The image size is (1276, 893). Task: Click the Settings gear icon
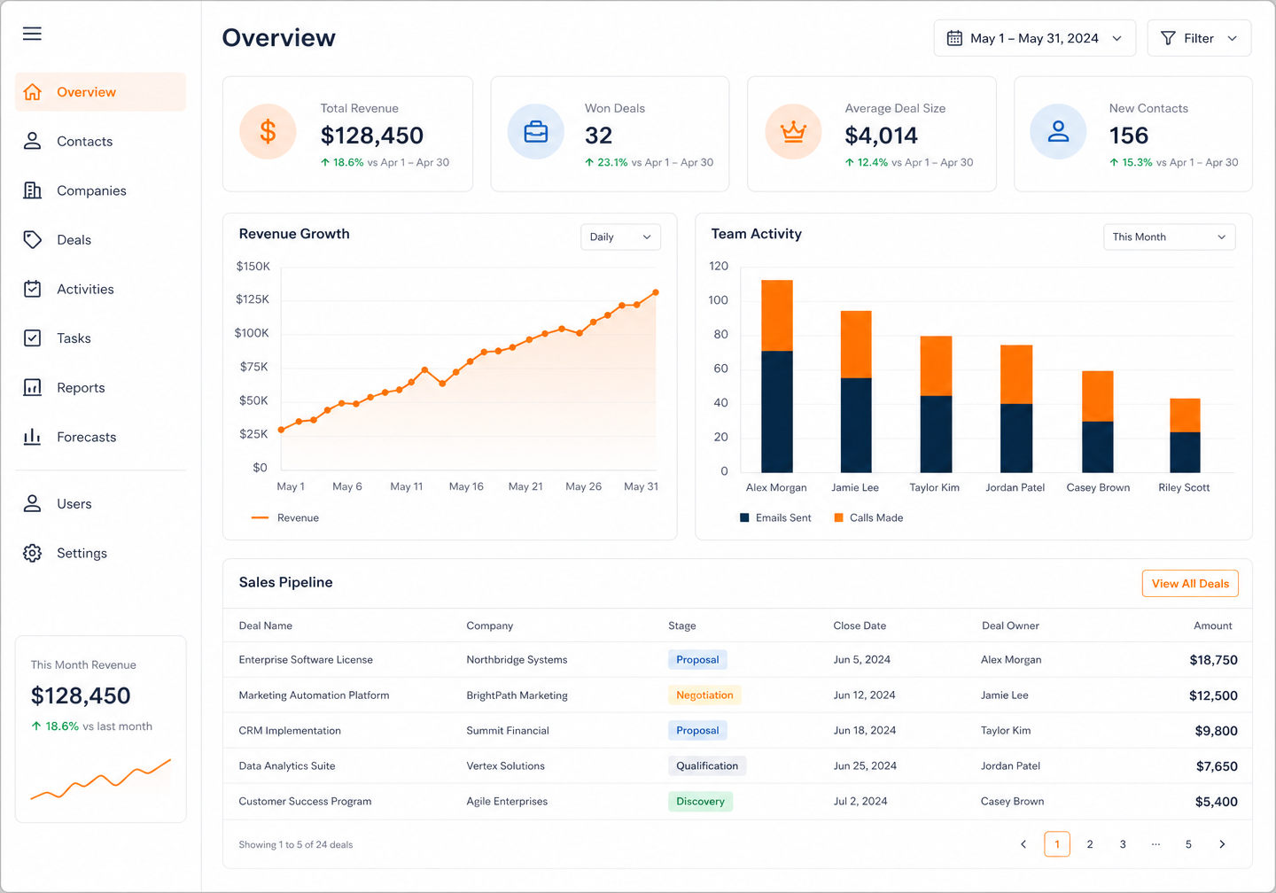[33, 553]
